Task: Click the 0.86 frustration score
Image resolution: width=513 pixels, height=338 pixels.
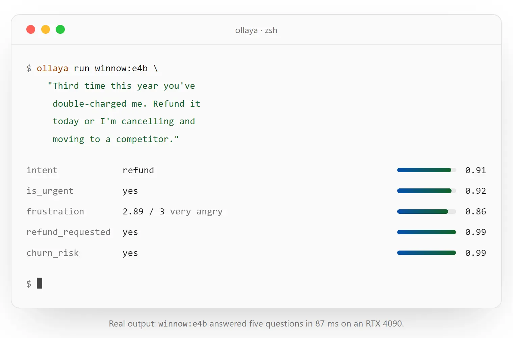Action: click(476, 212)
